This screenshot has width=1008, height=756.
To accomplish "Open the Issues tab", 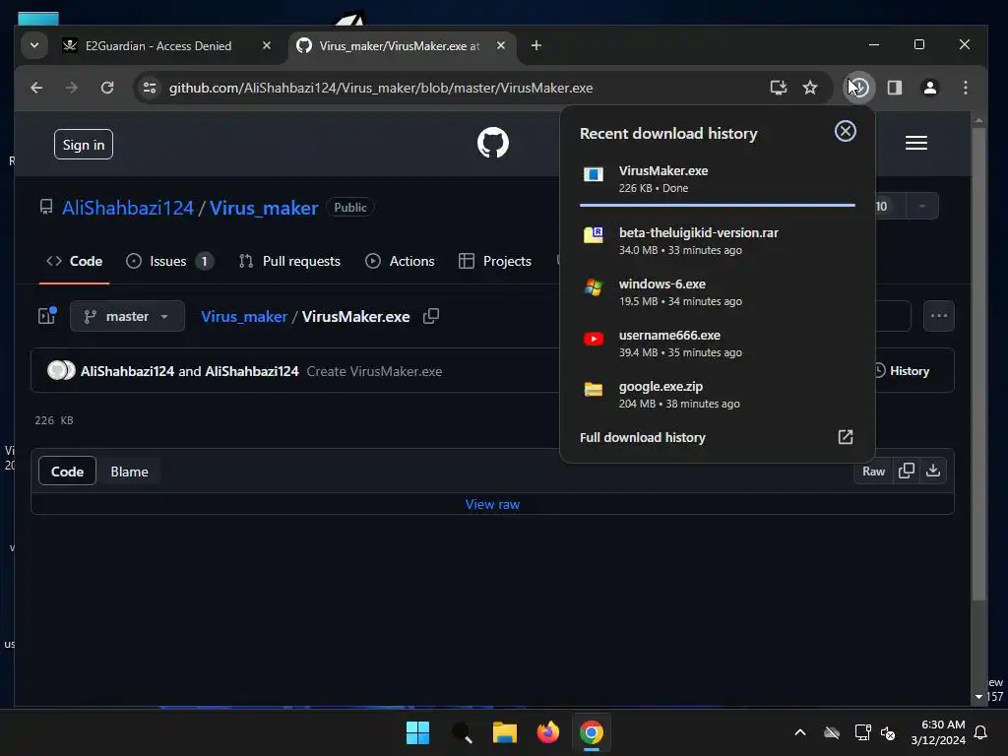I will tap(169, 261).
